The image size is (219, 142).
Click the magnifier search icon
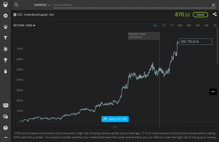click(16, 5)
